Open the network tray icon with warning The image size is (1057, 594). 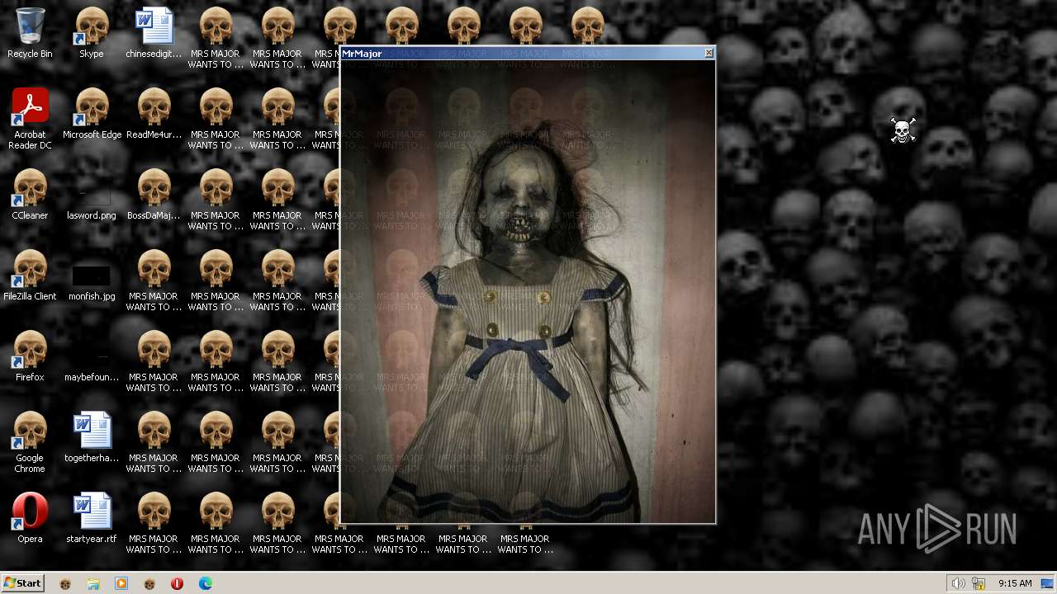(x=979, y=583)
